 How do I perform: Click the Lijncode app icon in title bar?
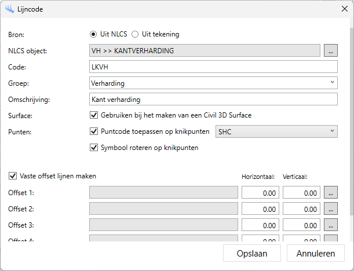(x=9, y=9)
